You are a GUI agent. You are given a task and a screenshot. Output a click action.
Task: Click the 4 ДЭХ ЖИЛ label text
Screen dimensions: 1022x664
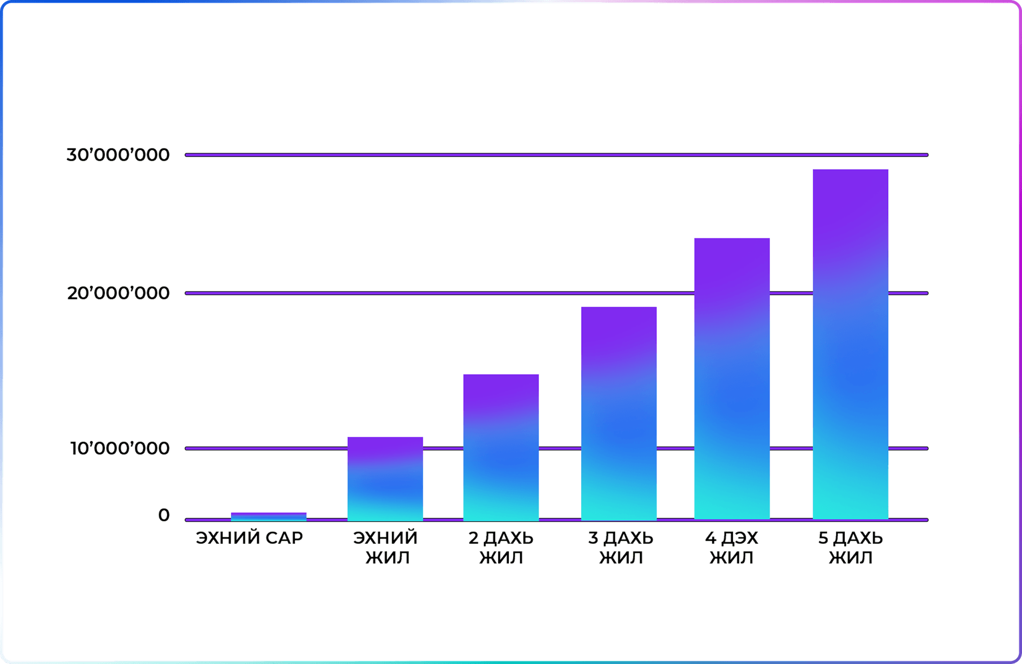(x=731, y=547)
